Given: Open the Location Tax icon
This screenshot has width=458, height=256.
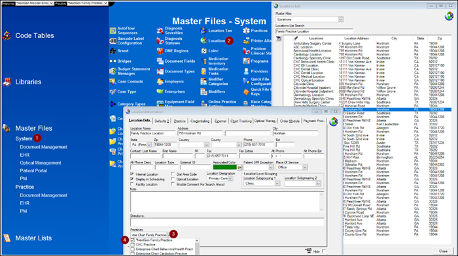Looking at the screenshot, I should 203,31.
